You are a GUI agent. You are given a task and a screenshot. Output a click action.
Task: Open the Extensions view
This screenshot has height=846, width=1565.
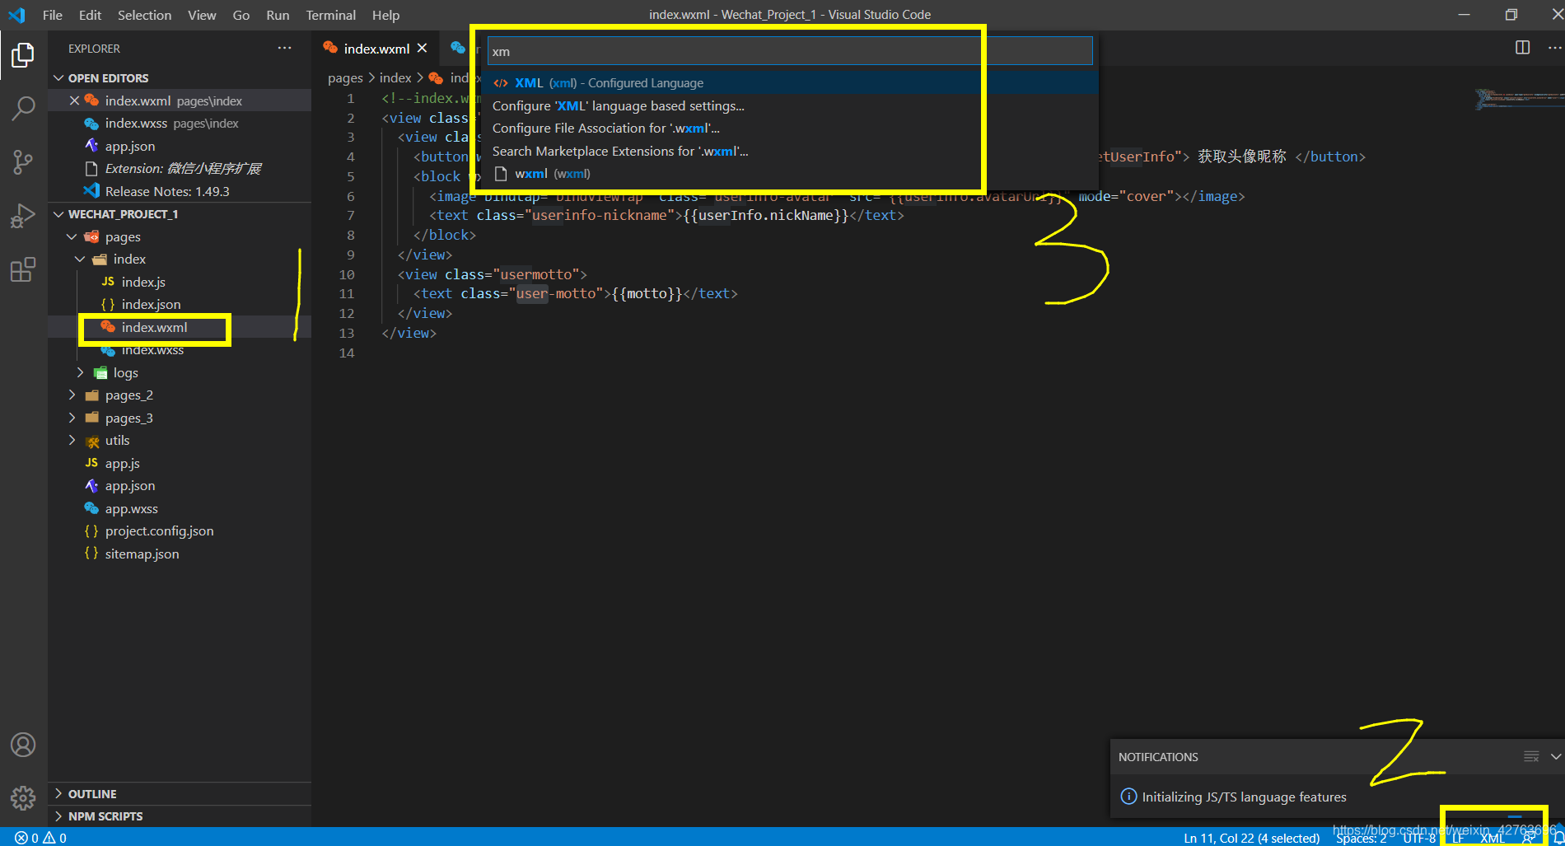coord(23,269)
